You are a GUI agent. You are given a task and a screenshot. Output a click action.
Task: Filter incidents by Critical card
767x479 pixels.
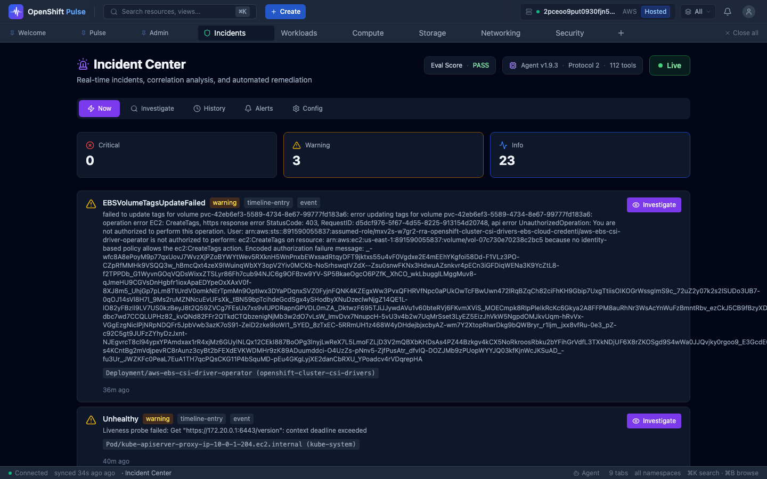tap(176, 155)
